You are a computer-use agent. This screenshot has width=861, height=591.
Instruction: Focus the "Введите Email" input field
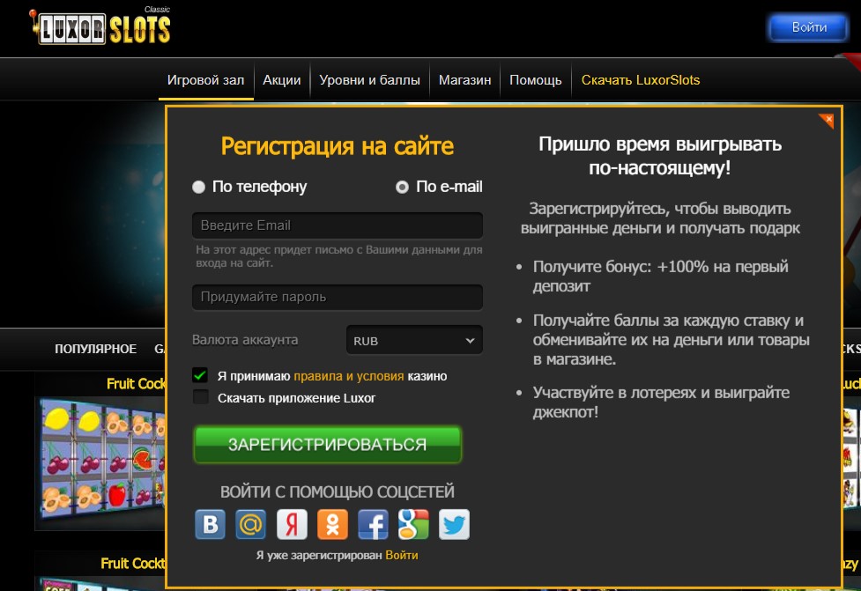[x=337, y=225]
